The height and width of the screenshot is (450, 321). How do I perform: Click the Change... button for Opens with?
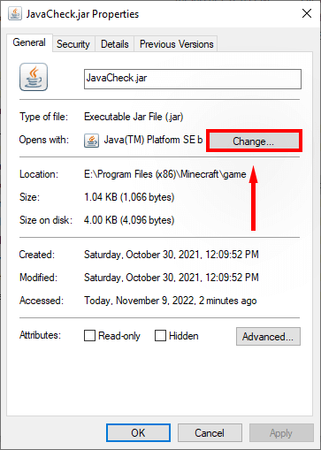point(254,141)
